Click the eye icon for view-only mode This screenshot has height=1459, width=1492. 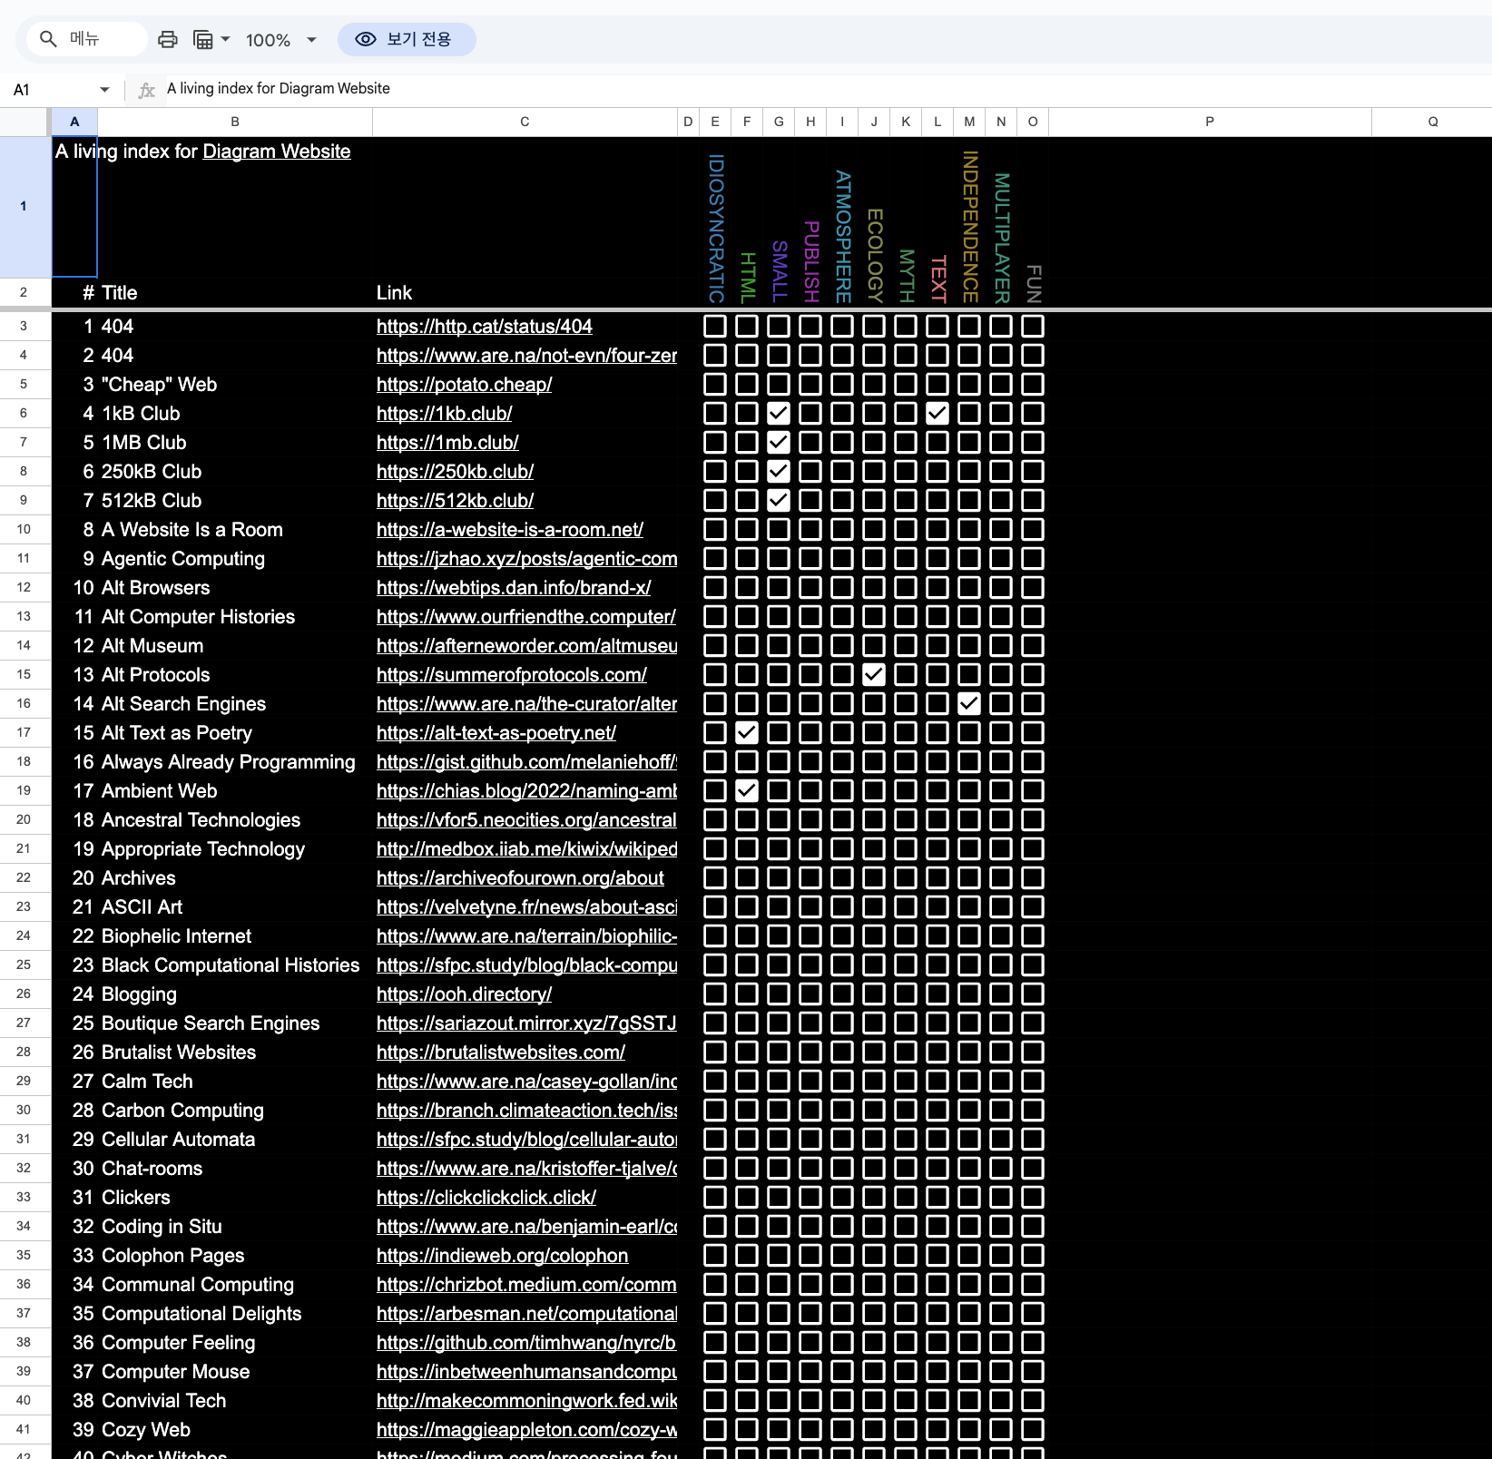[365, 39]
